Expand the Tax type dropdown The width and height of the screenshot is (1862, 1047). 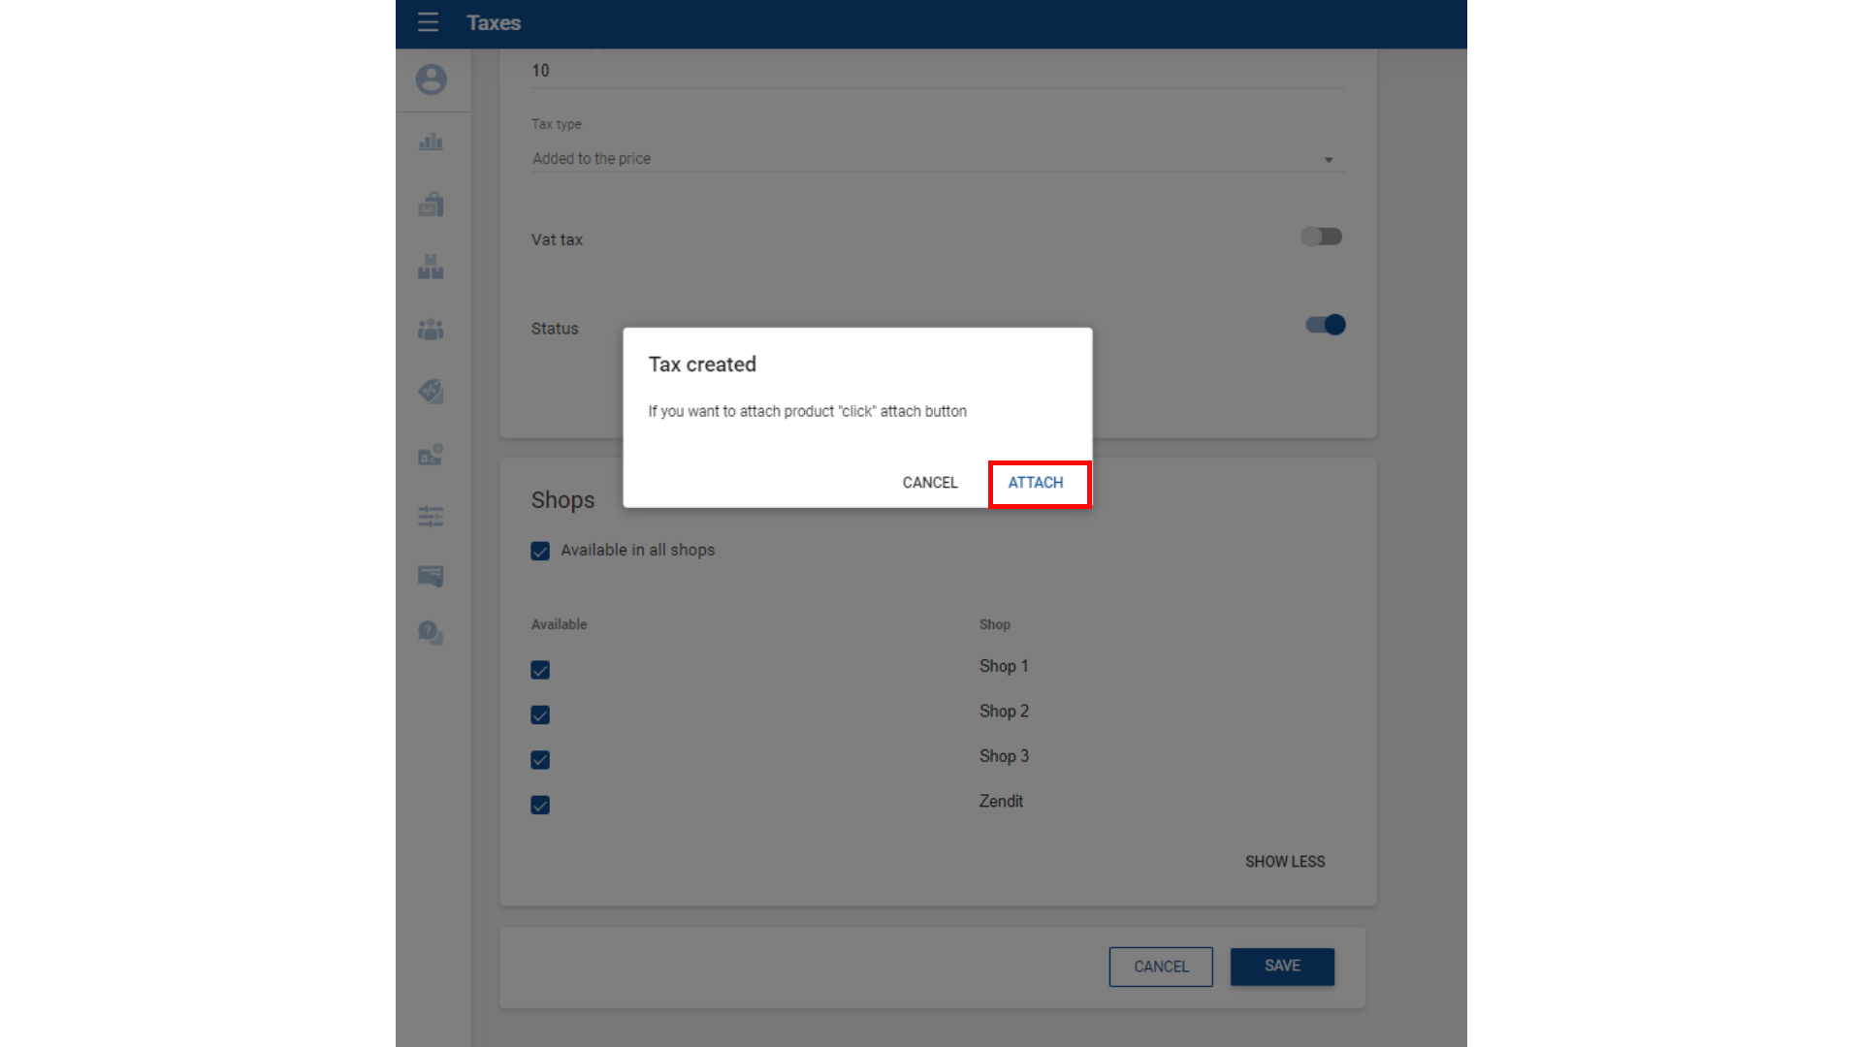938,159
